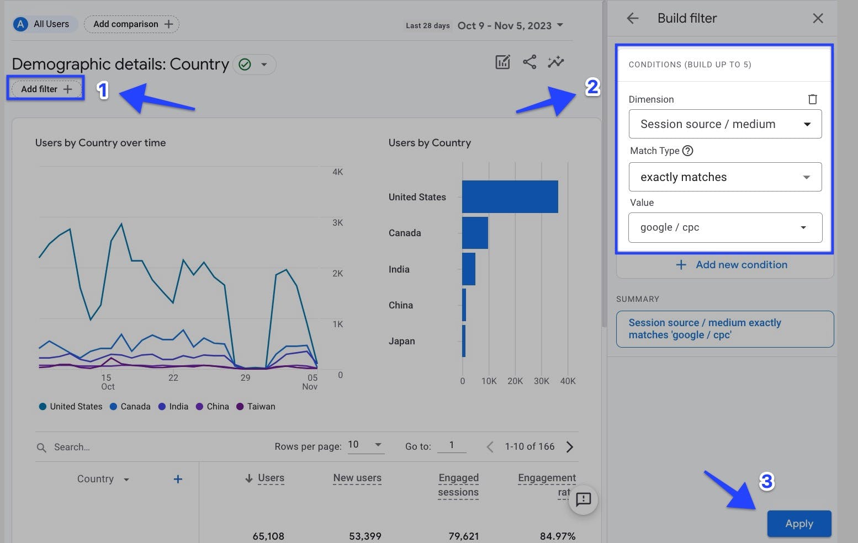Go back using the Build filter arrow
858x543 pixels.
pyautogui.click(x=632, y=18)
